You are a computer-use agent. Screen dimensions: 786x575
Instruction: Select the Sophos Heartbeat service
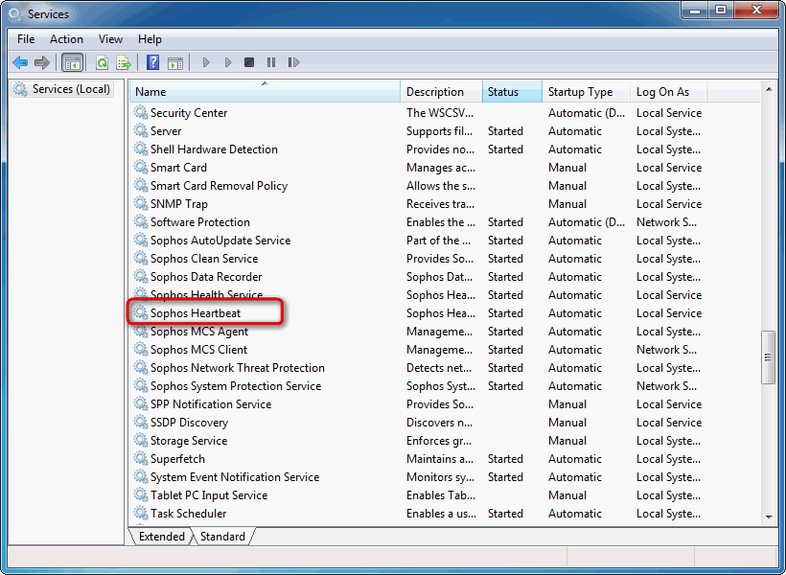click(x=195, y=313)
